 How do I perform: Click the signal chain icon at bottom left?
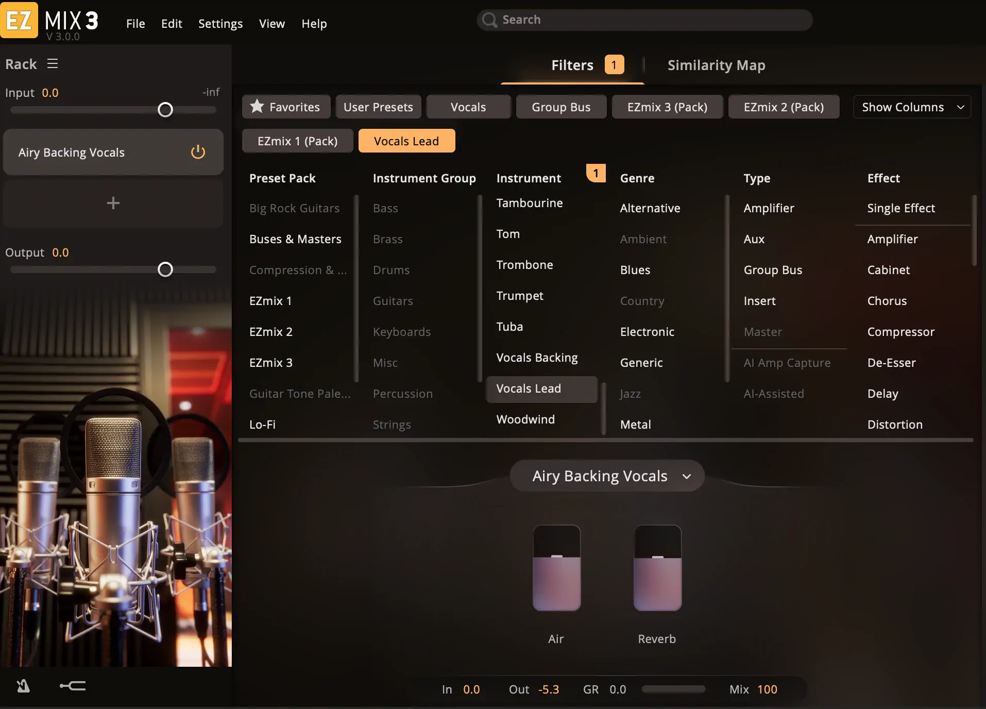pyautogui.click(x=73, y=686)
